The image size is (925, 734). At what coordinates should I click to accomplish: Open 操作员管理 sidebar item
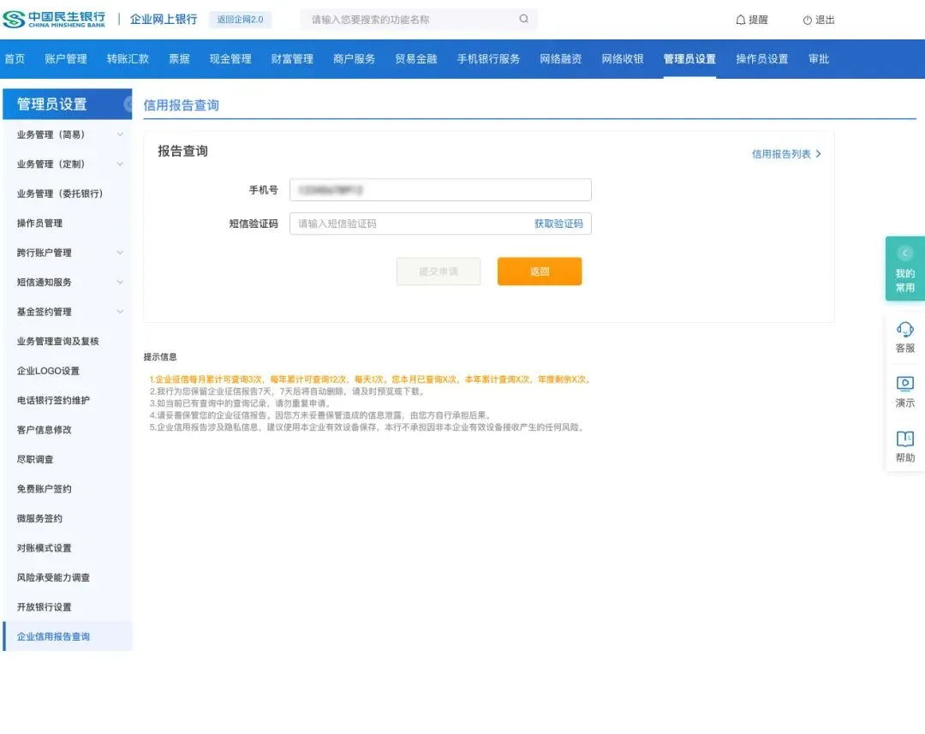coord(68,223)
